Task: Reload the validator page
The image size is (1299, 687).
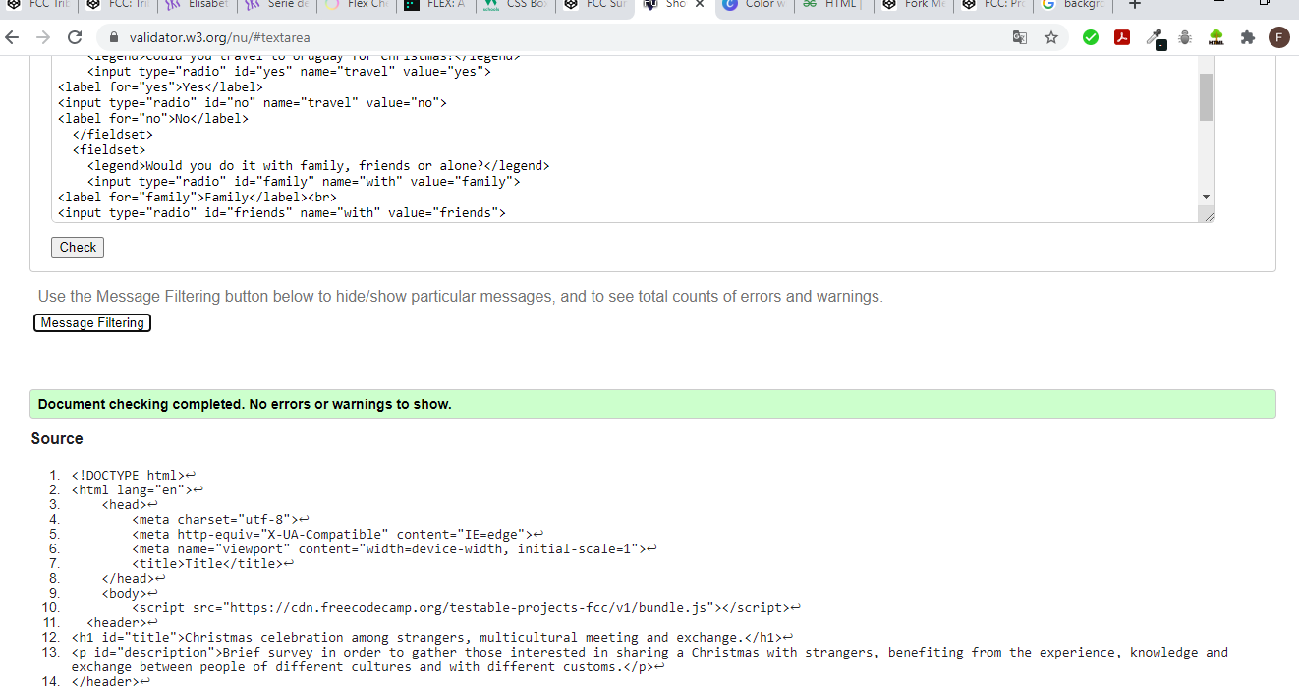Action: [x=75, y=37]
